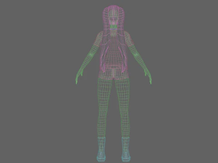
Task: Select the green collar piece at the neck
Action: click(x=114, y=27)
